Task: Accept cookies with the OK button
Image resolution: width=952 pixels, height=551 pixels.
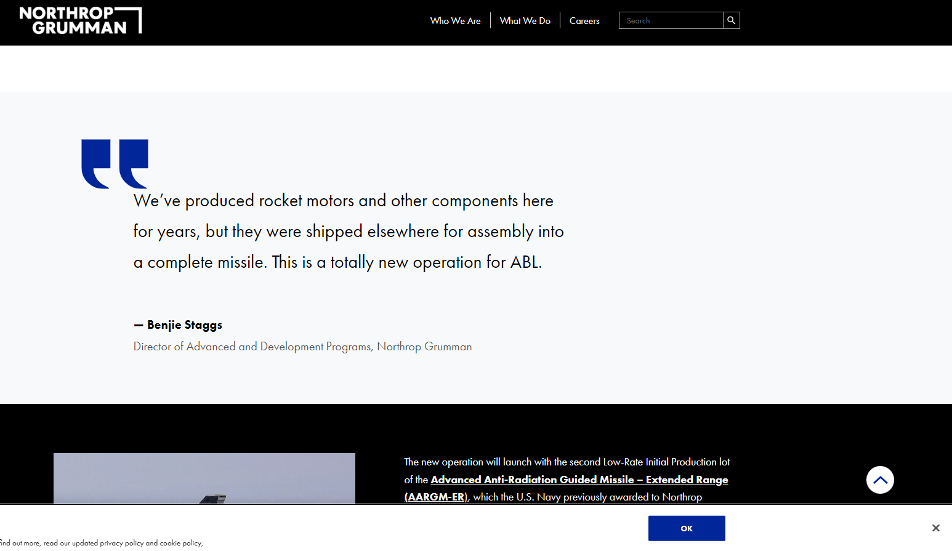Action: [686, 528]
